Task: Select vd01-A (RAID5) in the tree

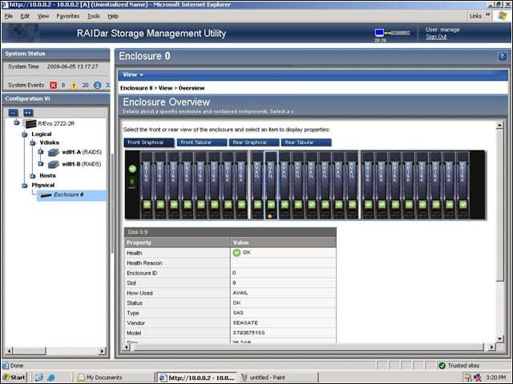Action: click(x=82, y=152)
